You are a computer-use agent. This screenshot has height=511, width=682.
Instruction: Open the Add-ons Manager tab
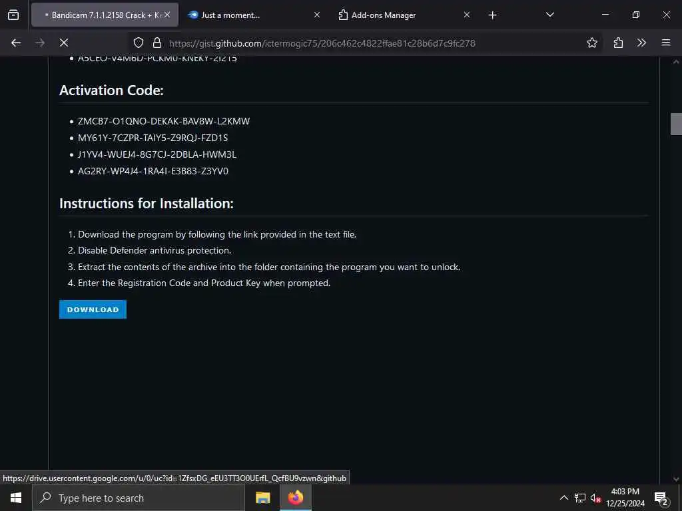tap(404, 15)
